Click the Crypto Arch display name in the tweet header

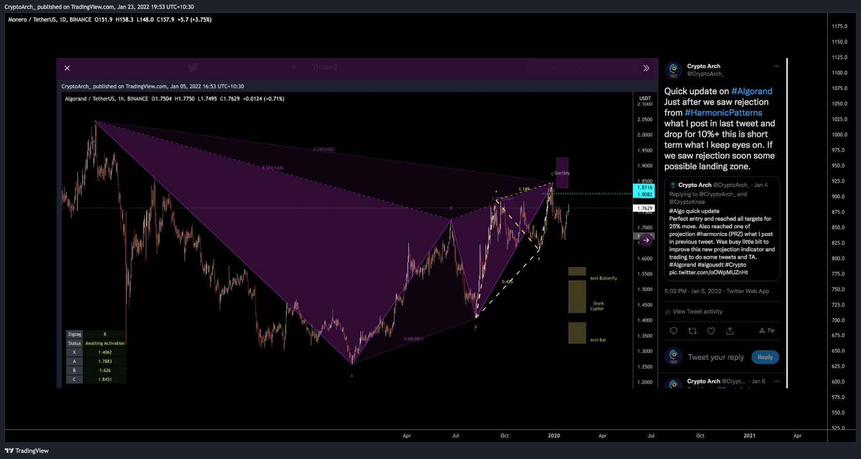(703, 66)
